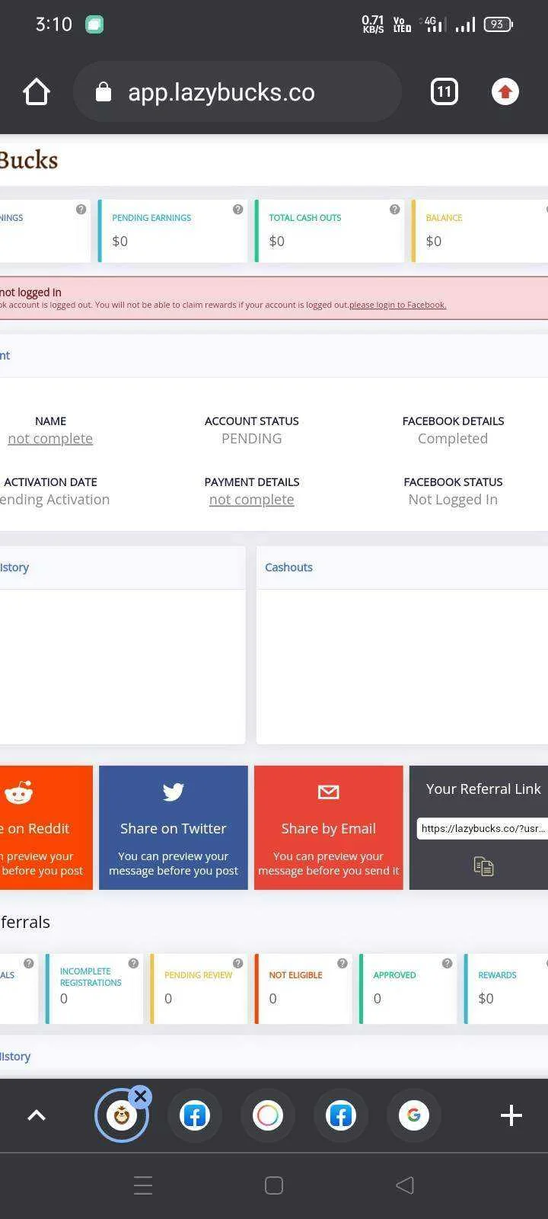Screen dimensions: 548x1219
Task: Click the 'Your Referral Link' heading
Action: (x=483, y=789)
